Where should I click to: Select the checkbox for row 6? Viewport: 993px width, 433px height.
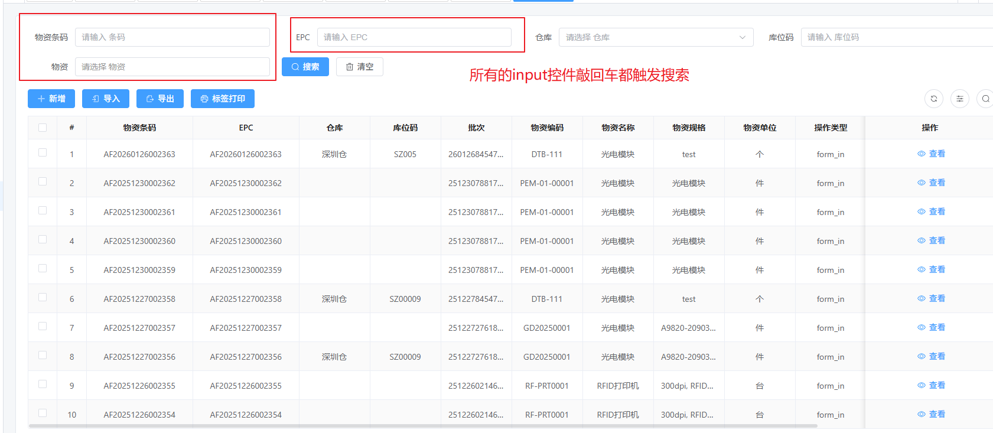(x=43, y=297)
